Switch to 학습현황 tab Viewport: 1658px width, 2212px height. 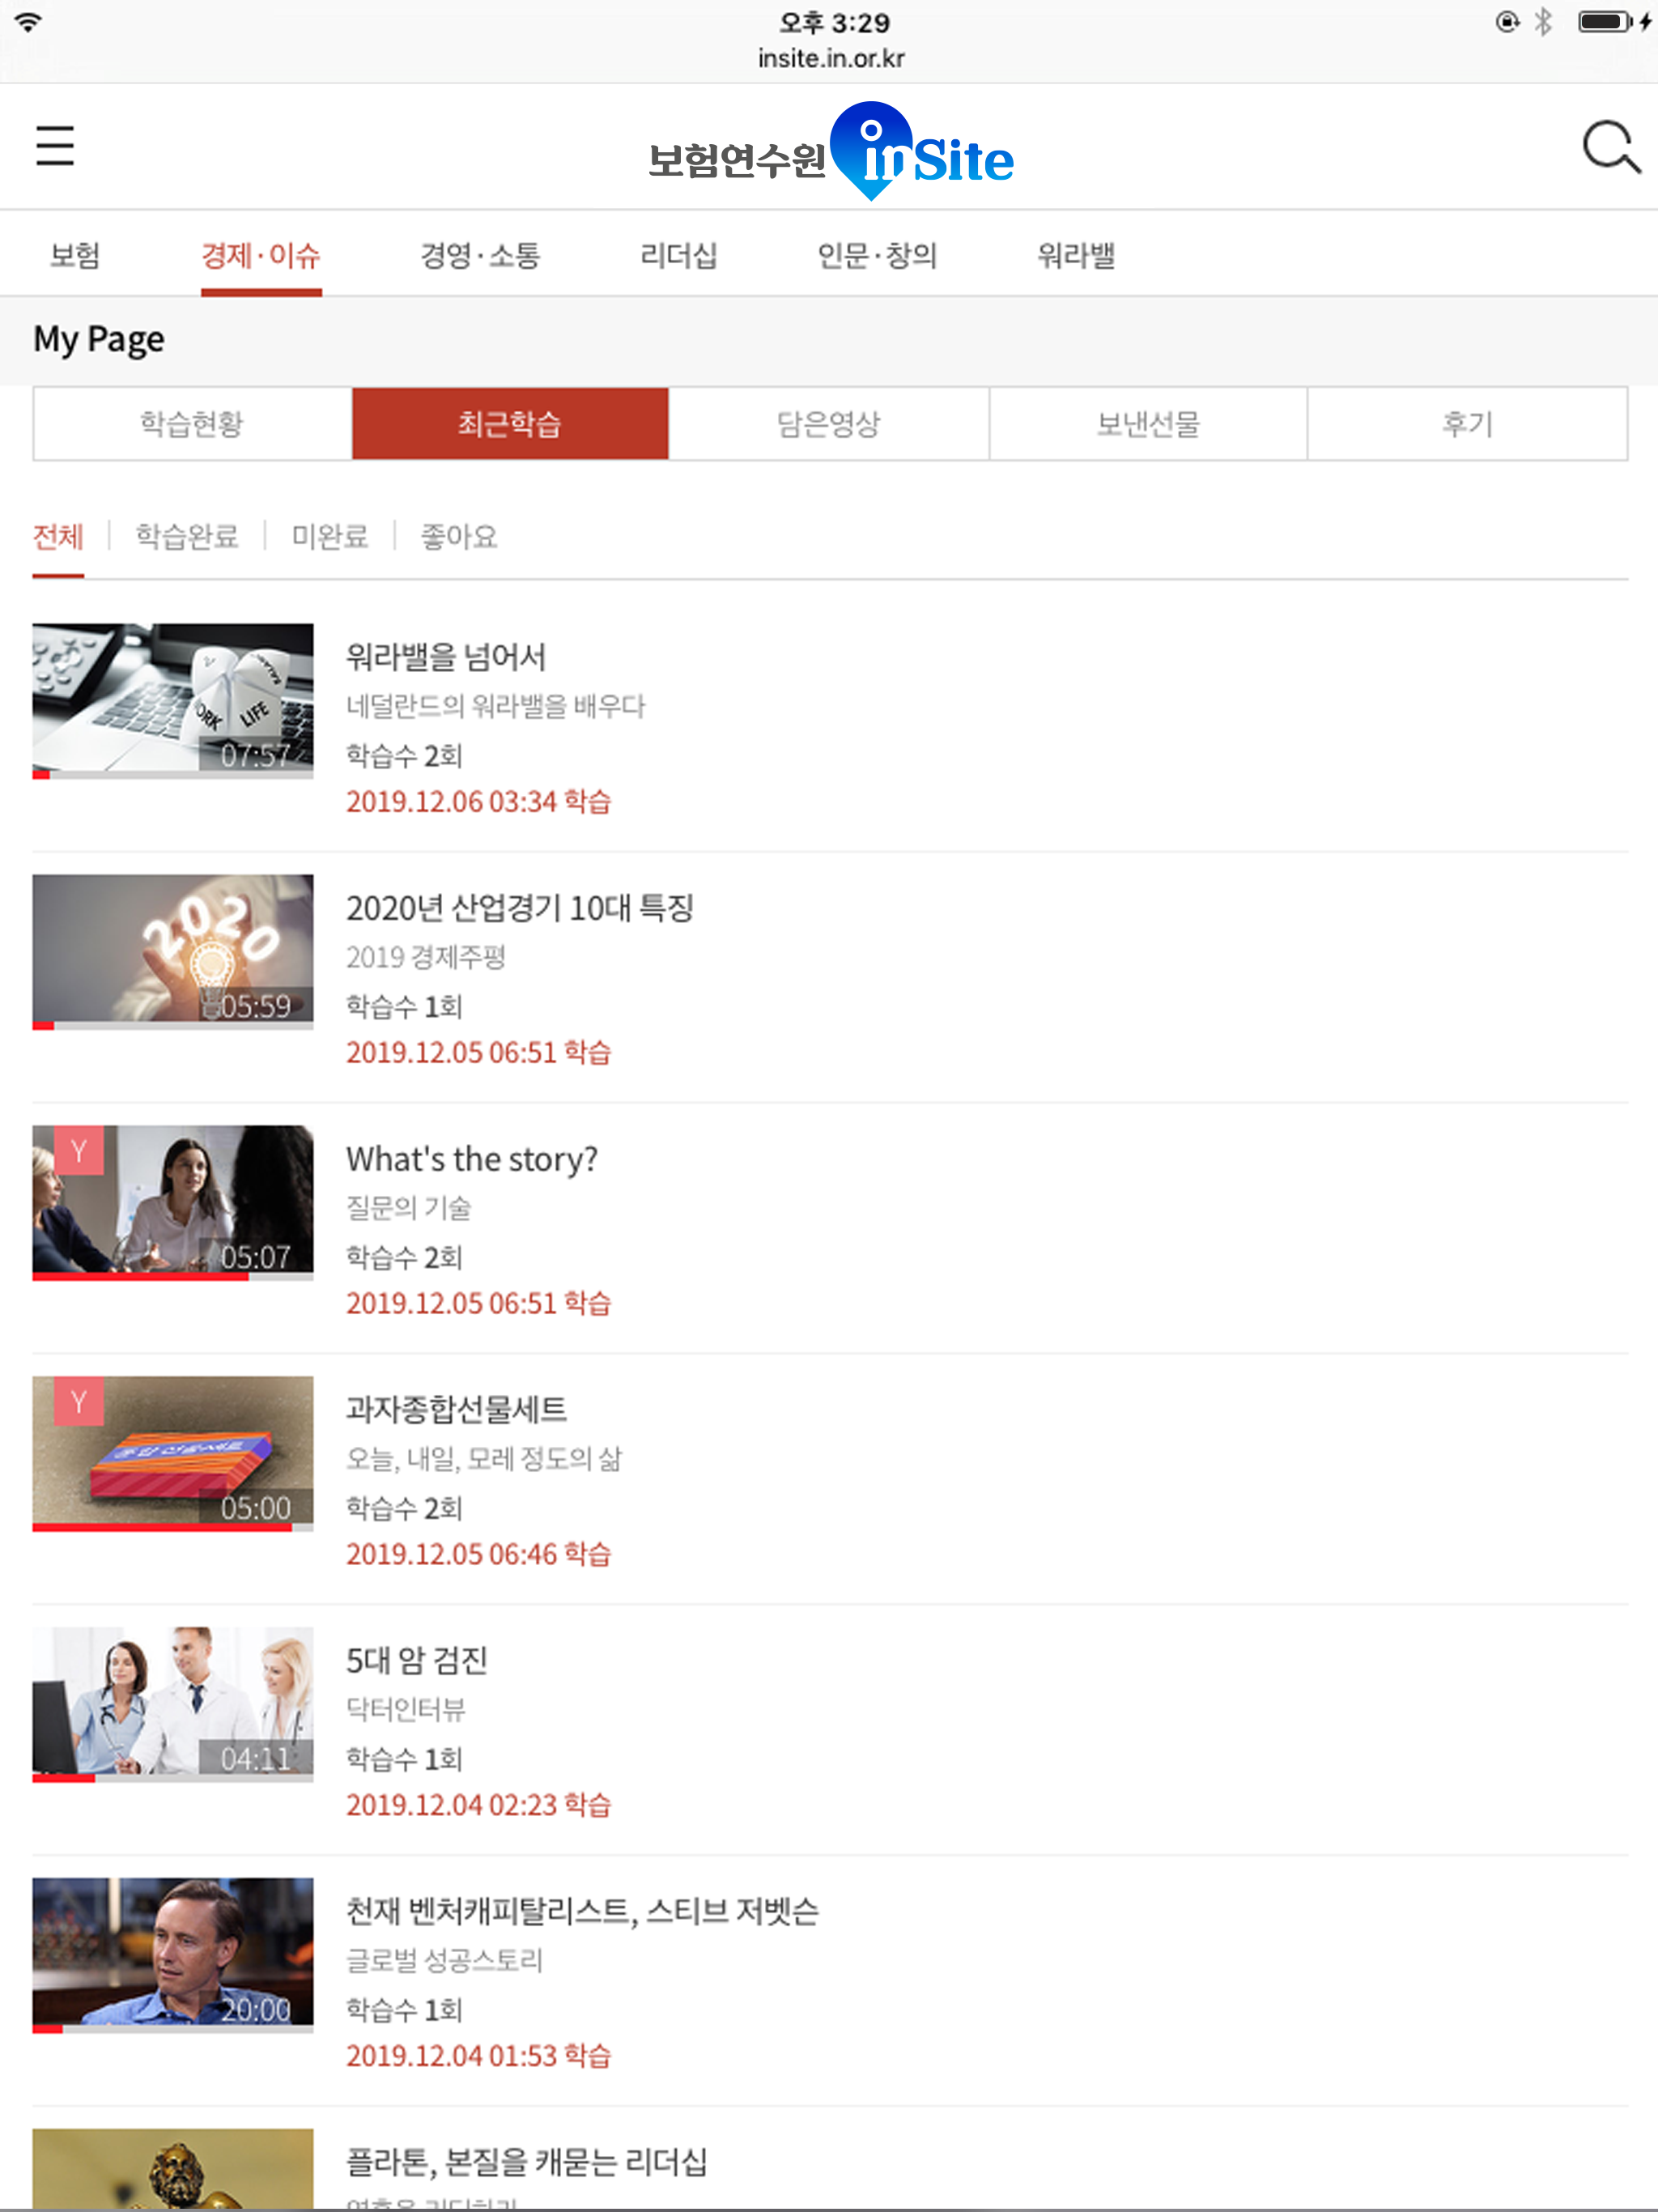coord(192,424)
